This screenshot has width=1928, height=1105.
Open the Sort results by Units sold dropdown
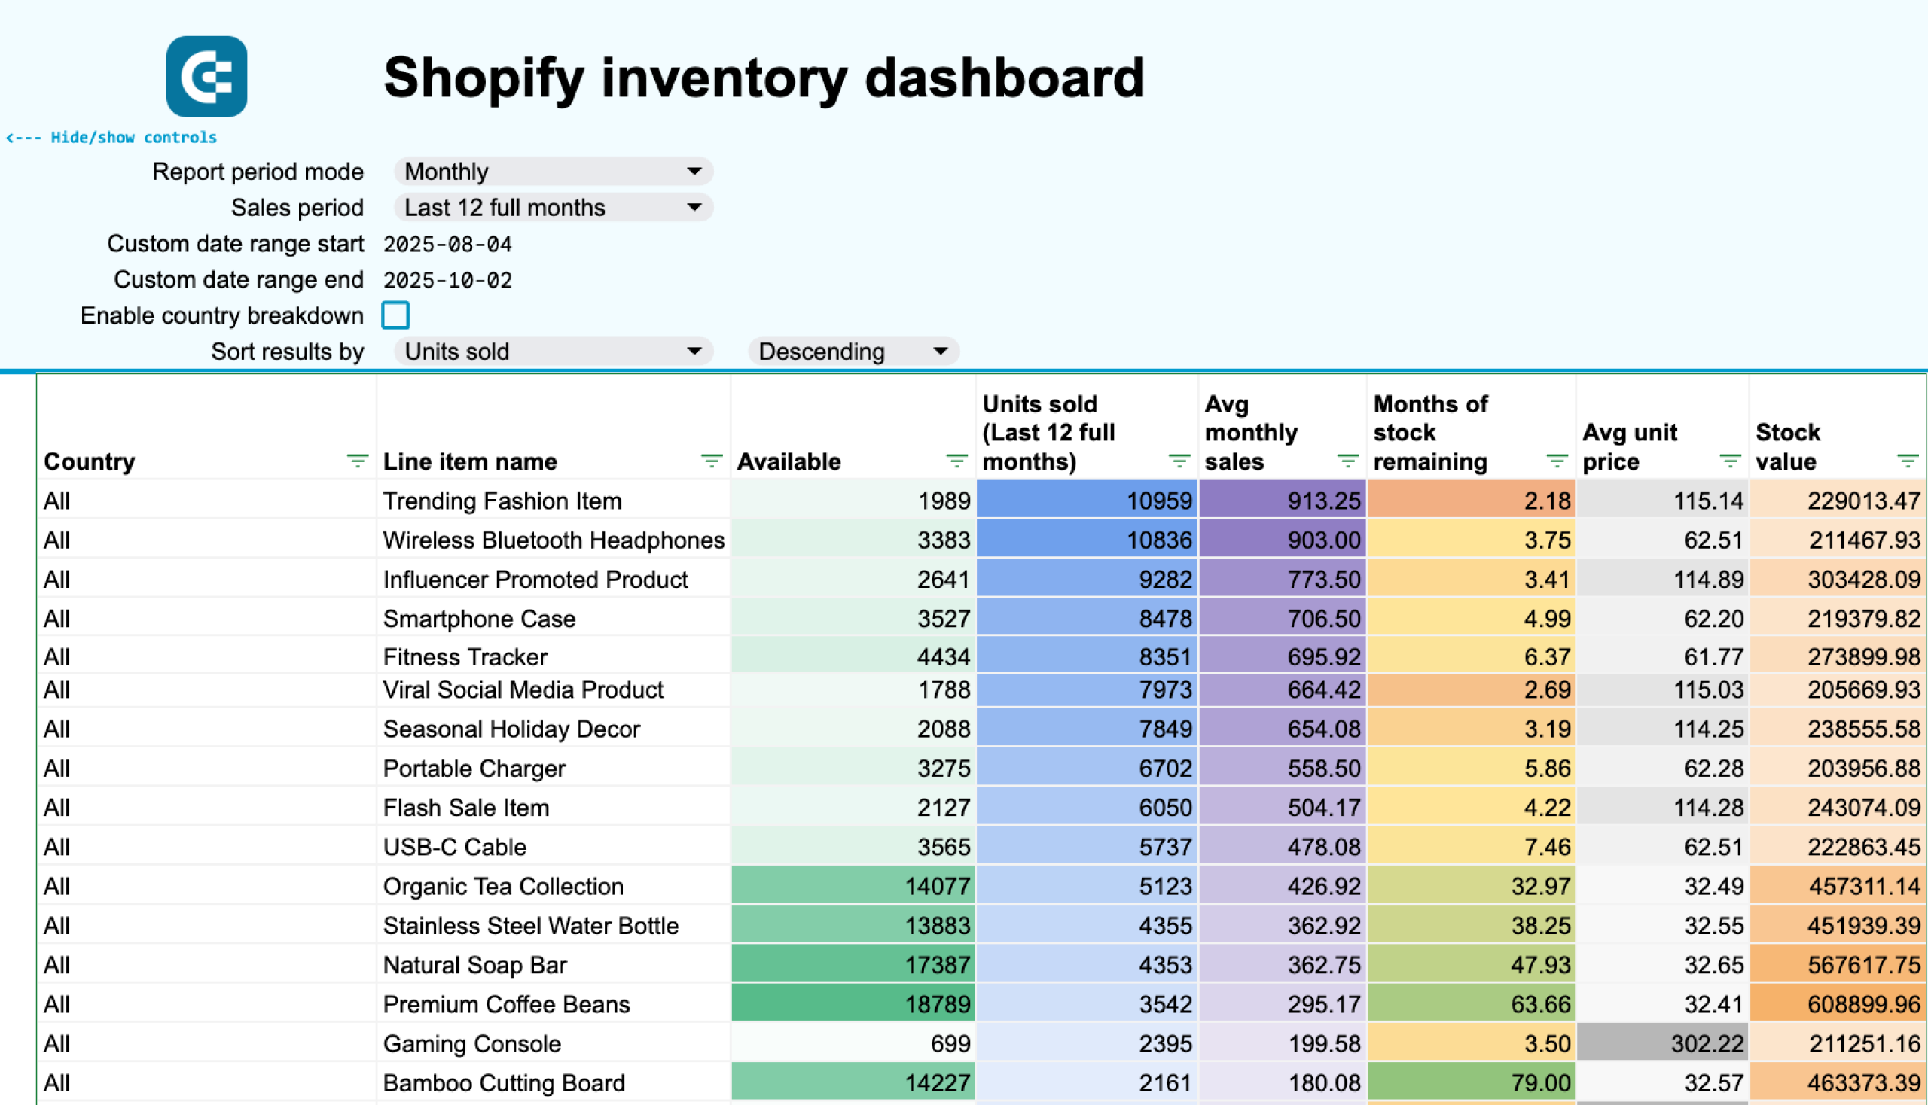tap(553, 352)
